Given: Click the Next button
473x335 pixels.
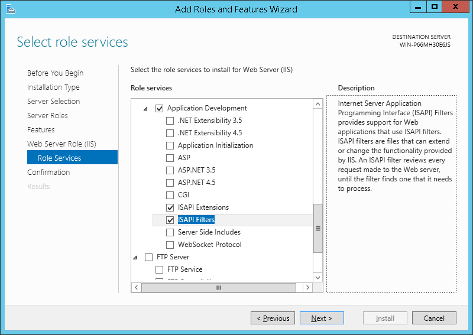Looking at the screenshot, I should pyautogui.click(x=322, y=318).
